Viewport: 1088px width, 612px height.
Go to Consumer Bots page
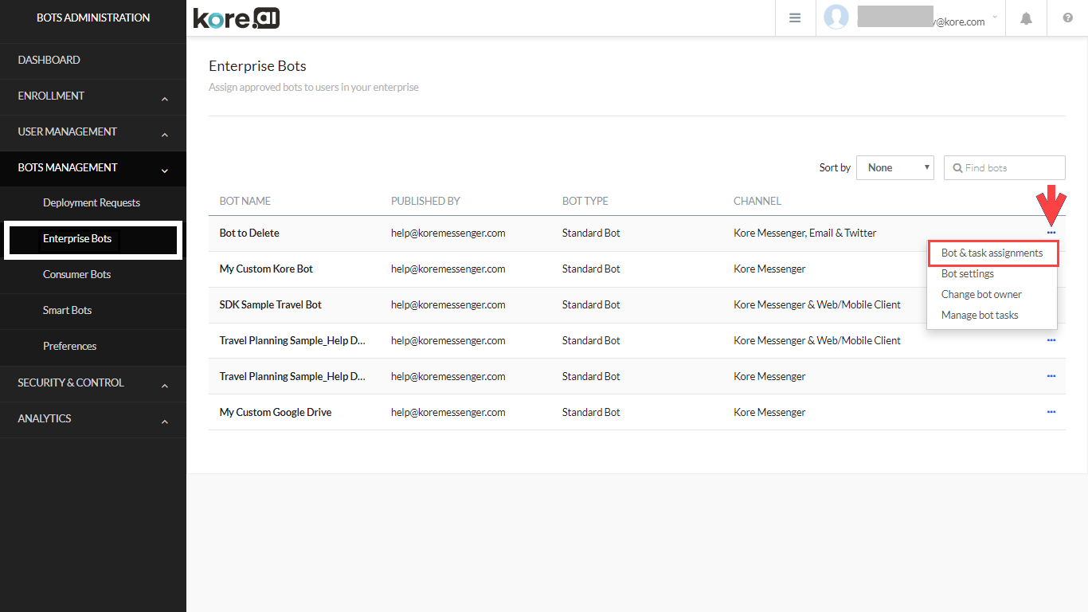(77, 275)
